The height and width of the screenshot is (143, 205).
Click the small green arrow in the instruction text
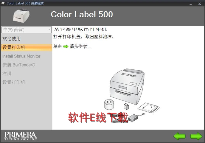click(x=66, y=46)
